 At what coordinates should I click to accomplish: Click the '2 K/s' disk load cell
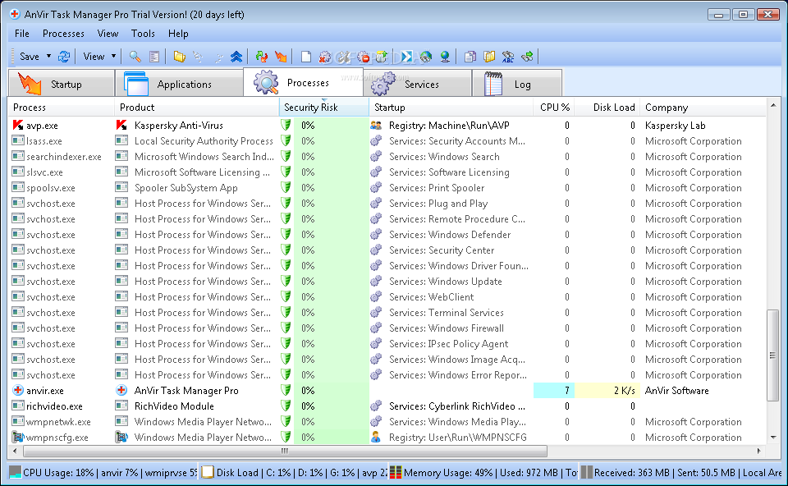tap(607, 391)
